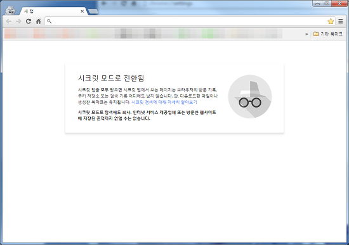Expand hidden bookmarks with the » chevron
Viewport: 349px width, 245px height.
[x=306, y=34]
